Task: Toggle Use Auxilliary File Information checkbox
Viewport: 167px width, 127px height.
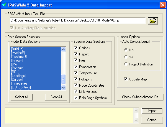Action: click(12, 28)
